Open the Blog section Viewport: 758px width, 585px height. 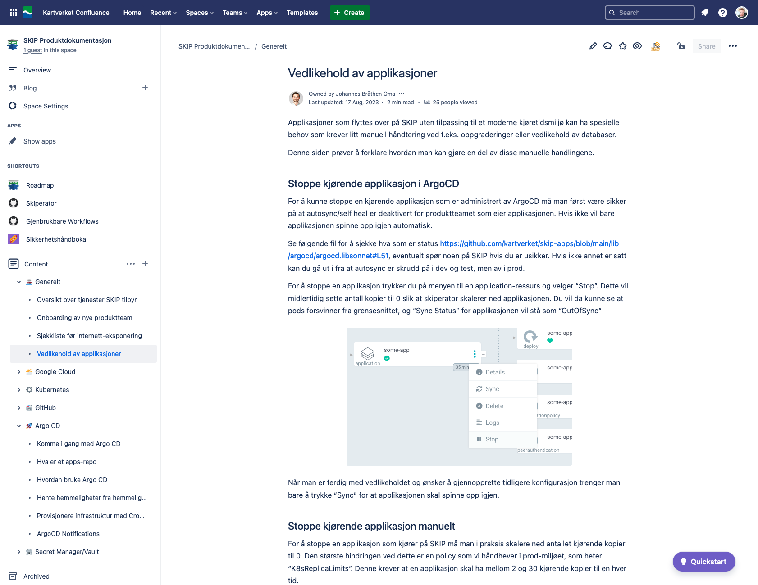click(30, 88)
